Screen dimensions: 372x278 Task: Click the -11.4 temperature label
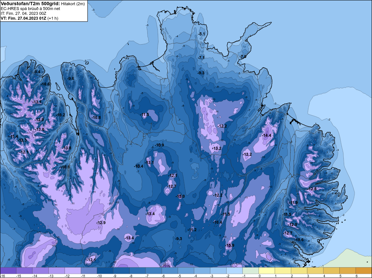14,136
